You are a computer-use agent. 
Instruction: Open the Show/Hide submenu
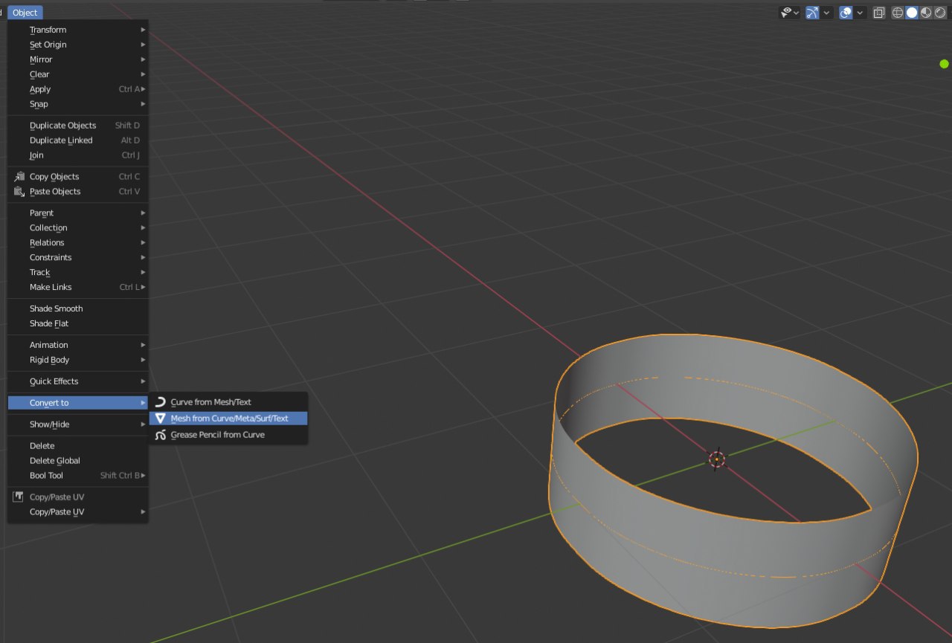78,424
